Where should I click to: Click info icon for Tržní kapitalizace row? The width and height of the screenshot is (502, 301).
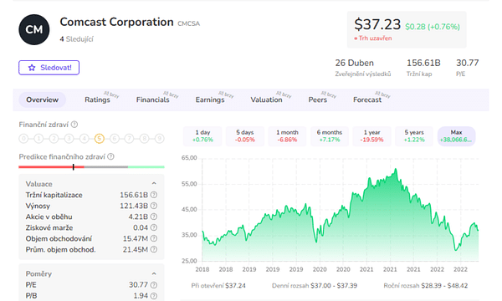(154, 195)
